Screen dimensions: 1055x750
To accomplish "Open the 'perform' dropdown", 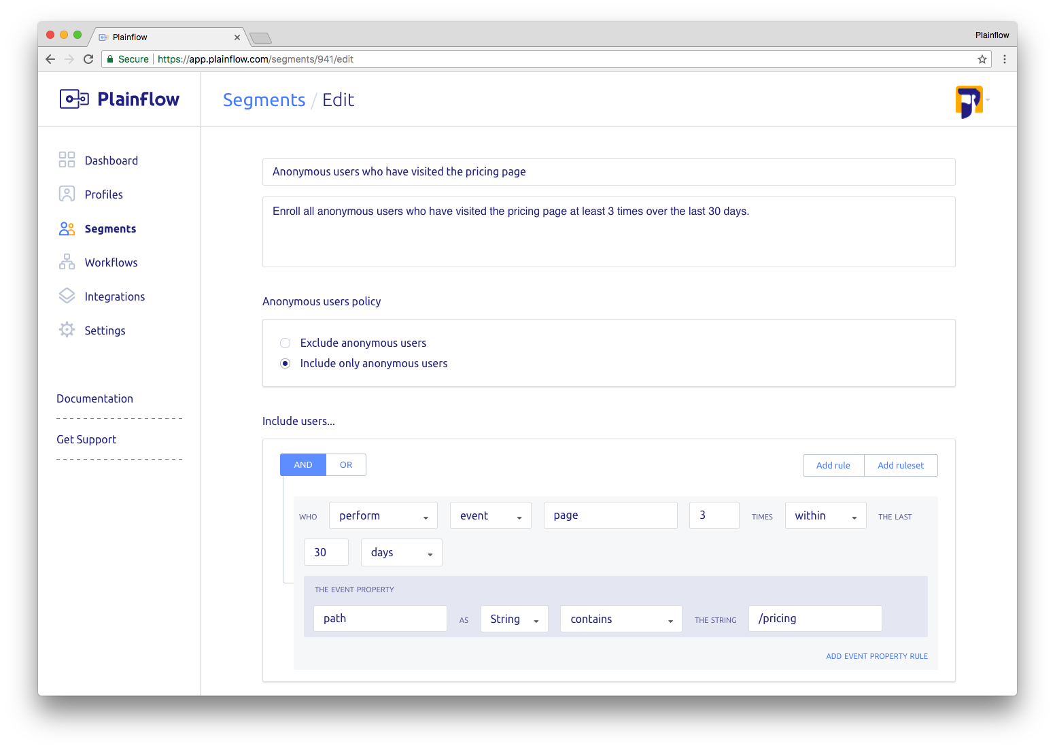I will click(x=383, y=515).
